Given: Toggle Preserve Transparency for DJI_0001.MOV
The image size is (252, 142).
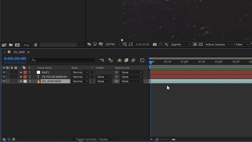Looking at the screenshot, I should 92,81.
